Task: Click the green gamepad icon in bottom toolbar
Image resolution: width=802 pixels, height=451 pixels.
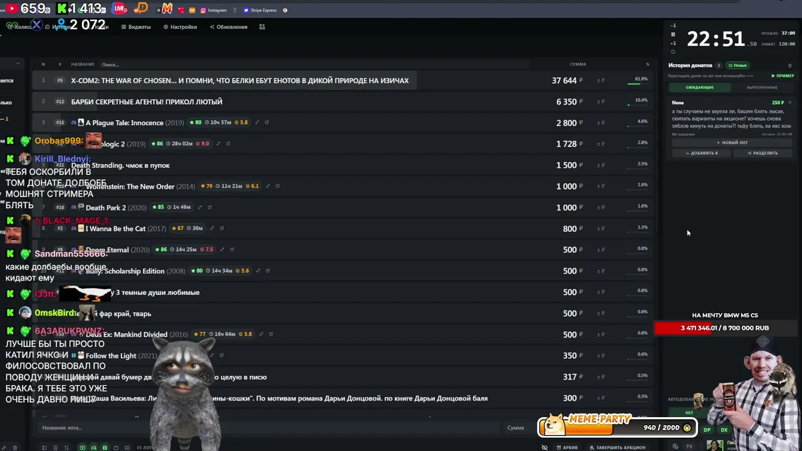Action: (93, 447)
